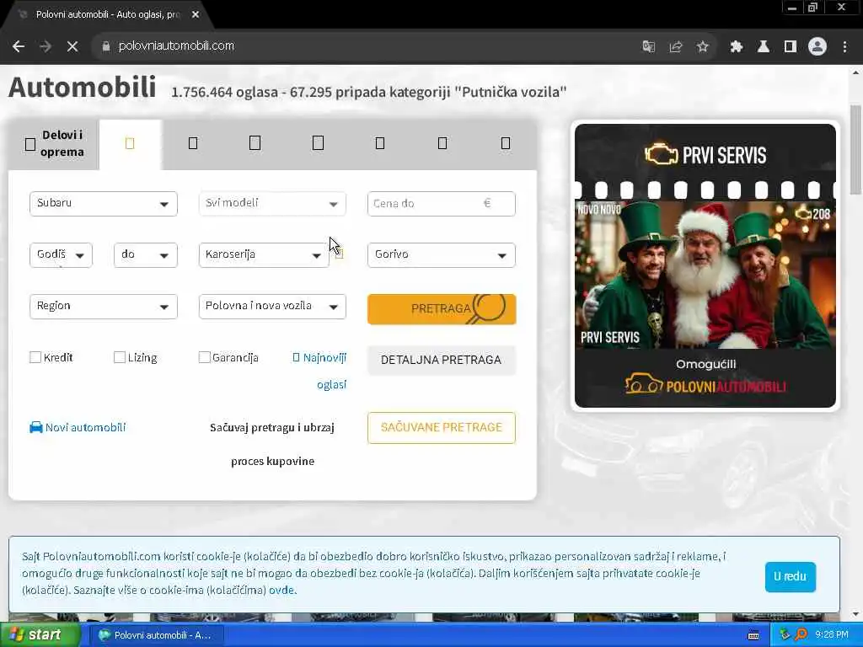
Task: Select the second vehicle category tab icon
Action: click(193, 143)
